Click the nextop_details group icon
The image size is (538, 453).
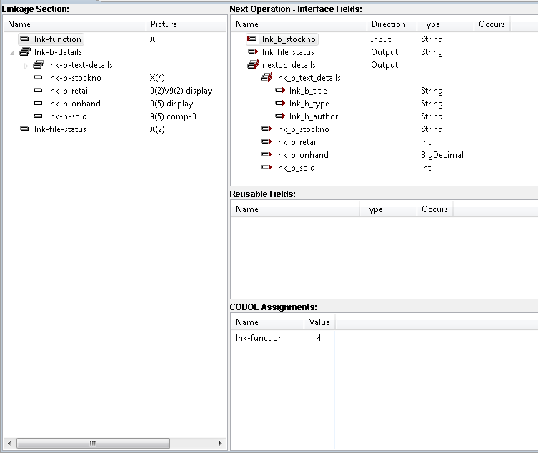(x=252, y=65)
